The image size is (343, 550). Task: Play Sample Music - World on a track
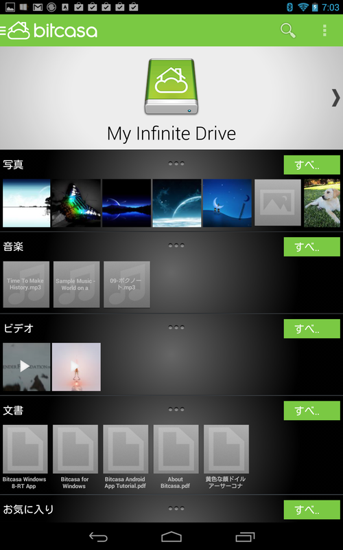coord(76,285)
